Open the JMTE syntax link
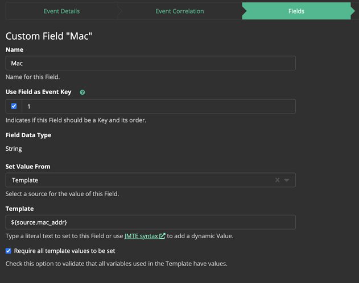The image size is (359, 283). [141, 236]
